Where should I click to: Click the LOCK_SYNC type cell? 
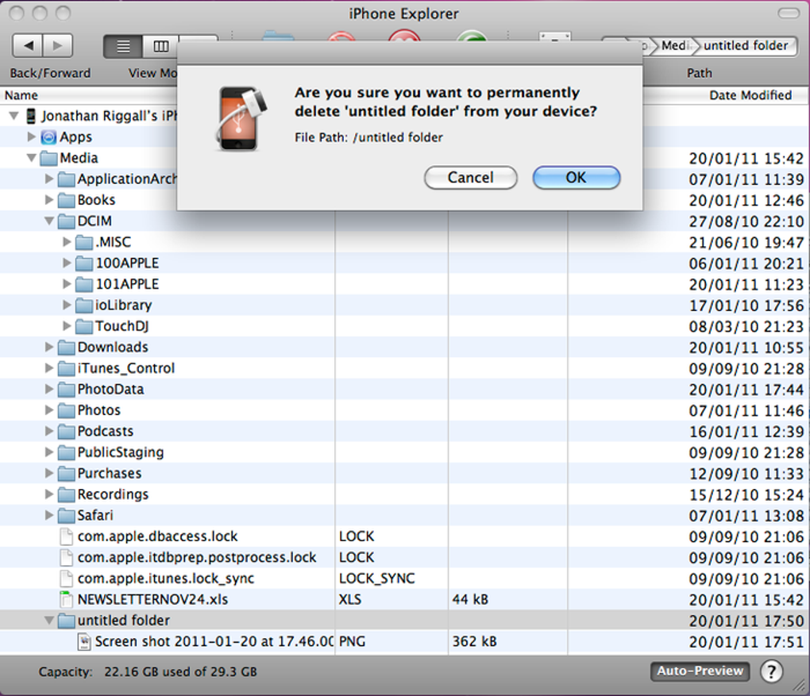(376, 579)
